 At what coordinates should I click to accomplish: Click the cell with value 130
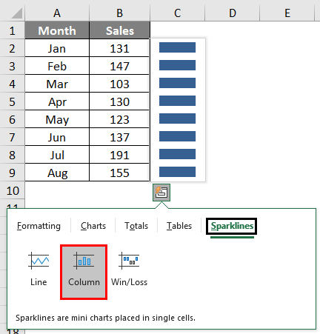point(119,101)
